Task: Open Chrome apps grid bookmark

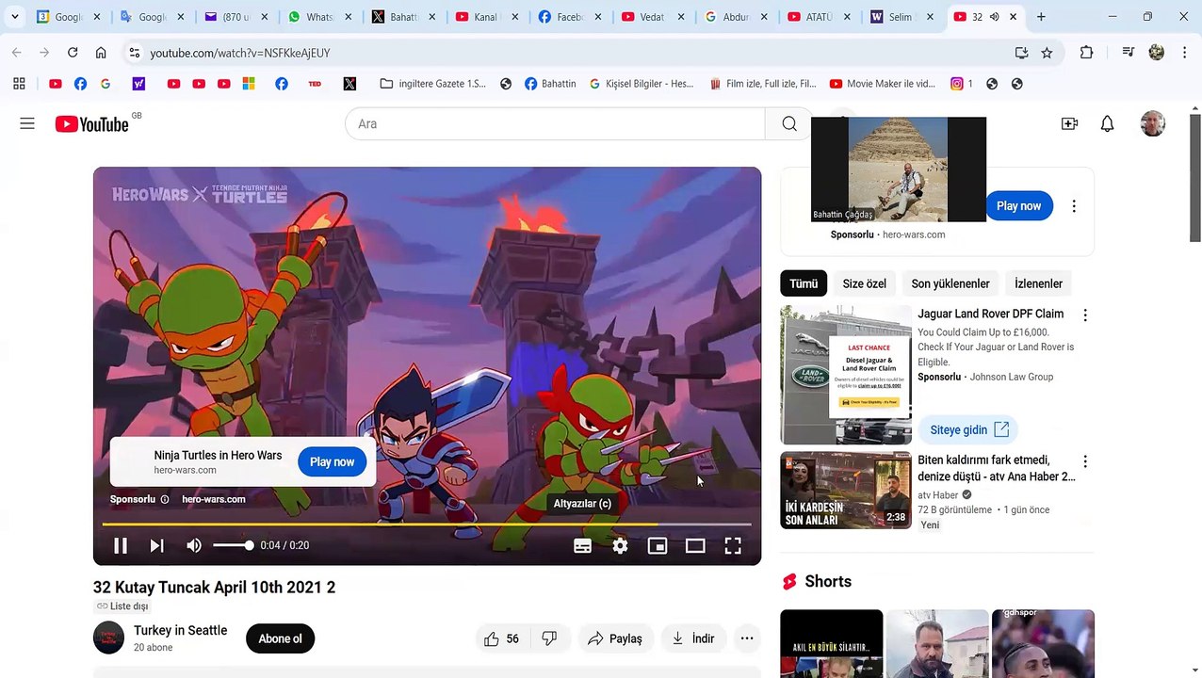Action: point(19,84)
